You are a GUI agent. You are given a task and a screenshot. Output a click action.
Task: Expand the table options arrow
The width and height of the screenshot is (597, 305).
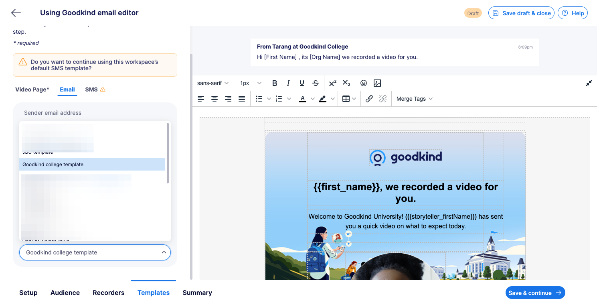coord(354,99)
